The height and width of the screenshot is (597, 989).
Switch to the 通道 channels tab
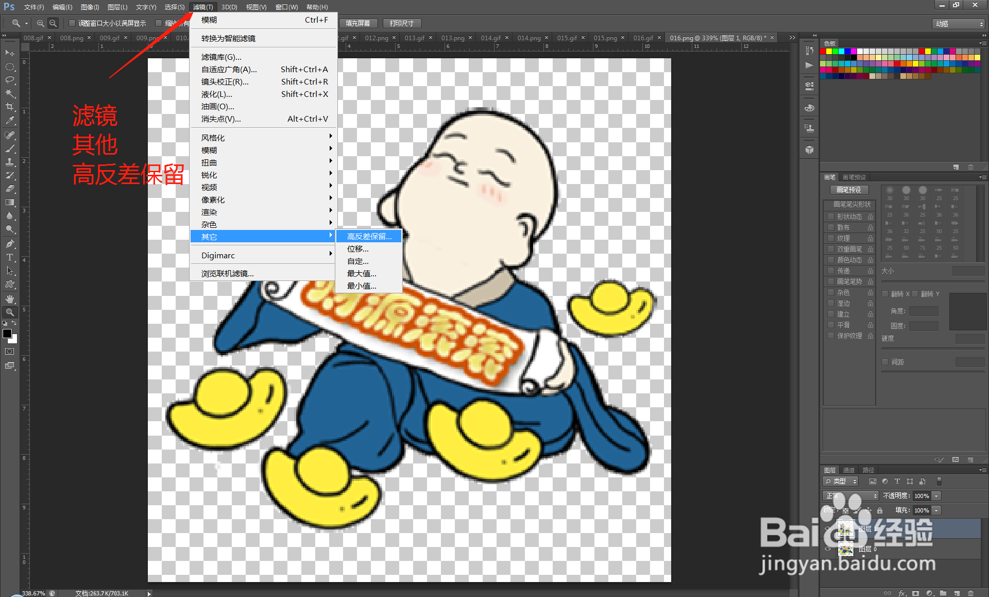click(x=848, y=470)
